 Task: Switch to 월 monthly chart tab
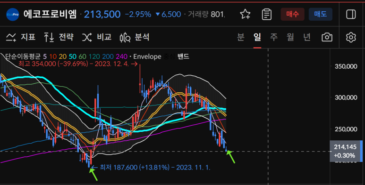coord(290,37)
